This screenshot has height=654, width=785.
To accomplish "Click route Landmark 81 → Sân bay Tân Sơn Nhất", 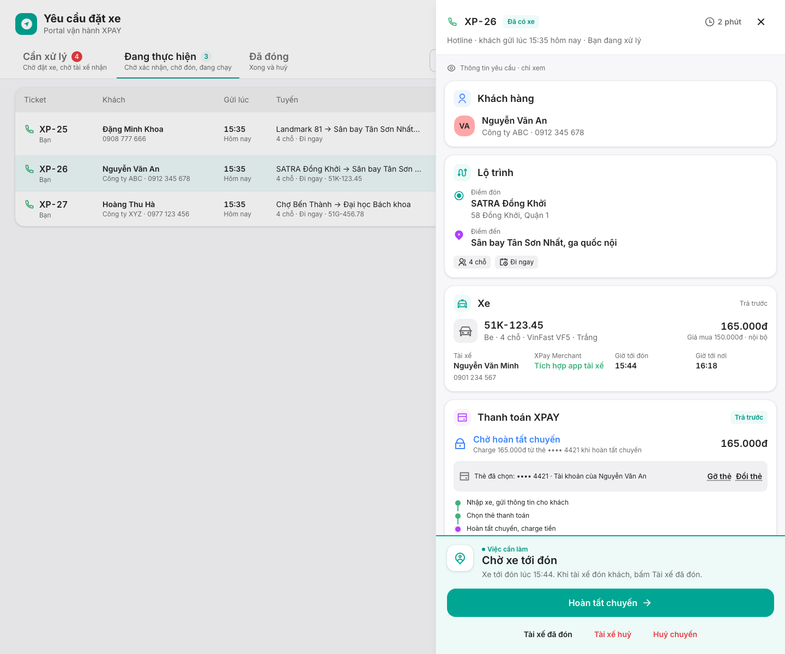I will pos(348,129).
